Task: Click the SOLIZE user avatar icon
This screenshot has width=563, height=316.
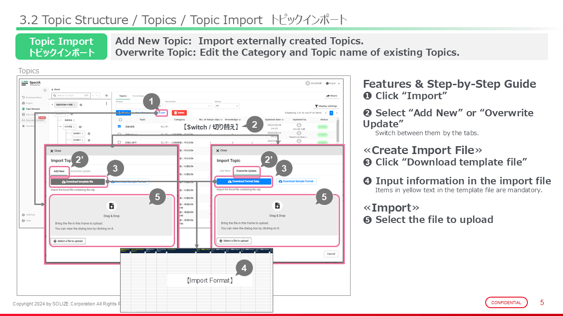Action: 307,83
